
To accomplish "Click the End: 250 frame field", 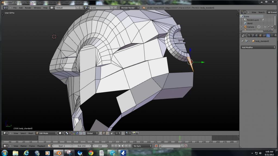I will coord(82,146).
